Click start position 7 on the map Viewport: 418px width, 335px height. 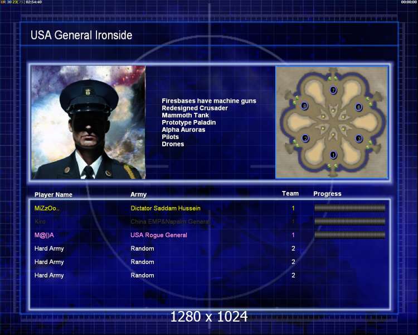click(x=333, y=90)
